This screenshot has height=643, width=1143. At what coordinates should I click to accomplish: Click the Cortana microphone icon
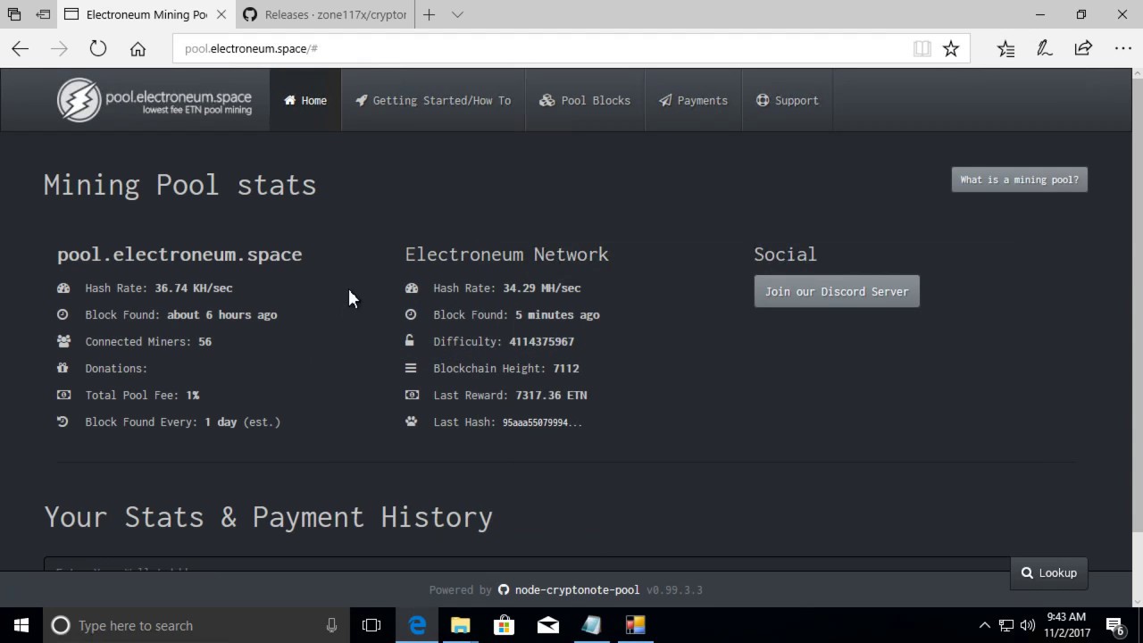pos(331,625)
